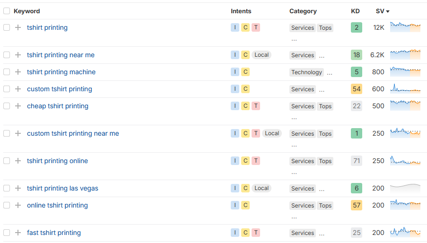Add 'tshirt printing near me' with plus icon
This screenshot has width=427, height=243.
[18, 55]
